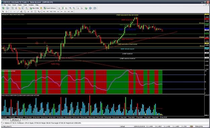Screen dimensions: 210x128
Task: Select the Text tool (A)
Action: click(x=28, y=11)
